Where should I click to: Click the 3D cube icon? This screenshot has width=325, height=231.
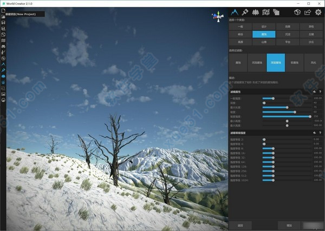point(297,11)
